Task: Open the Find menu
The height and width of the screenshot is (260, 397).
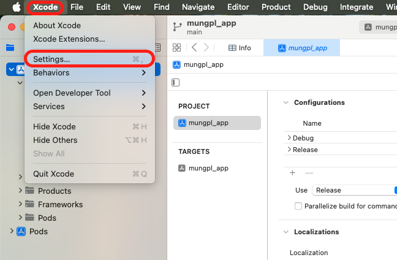Action: (162, 7)
